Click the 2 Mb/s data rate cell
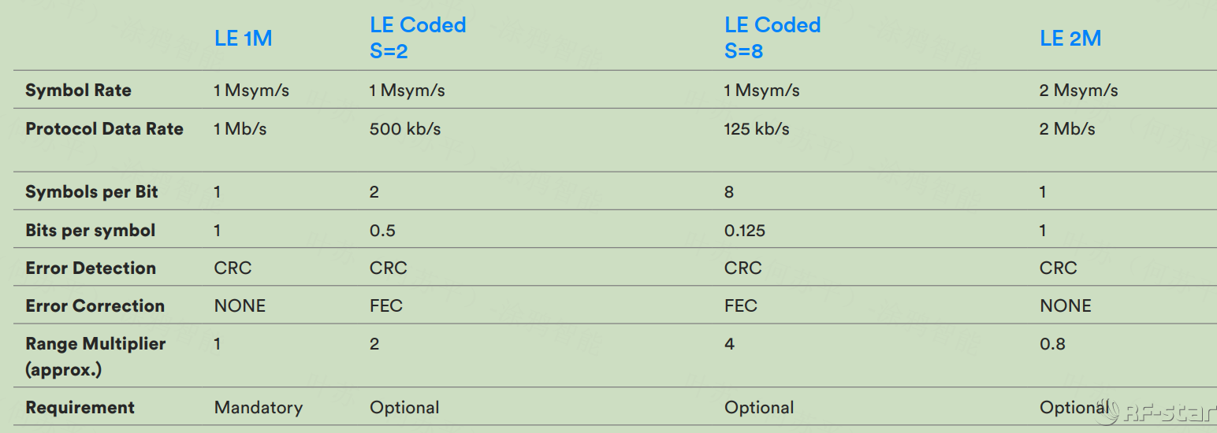The width and height of the screenshot is (1217, 433). (1067, 129)
